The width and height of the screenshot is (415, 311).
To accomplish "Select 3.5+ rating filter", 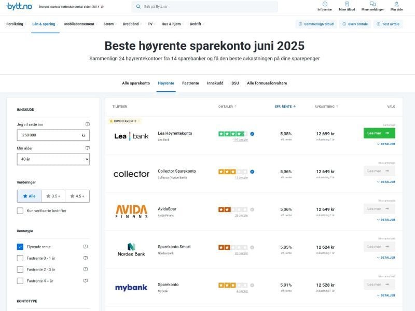I will 53,196.
